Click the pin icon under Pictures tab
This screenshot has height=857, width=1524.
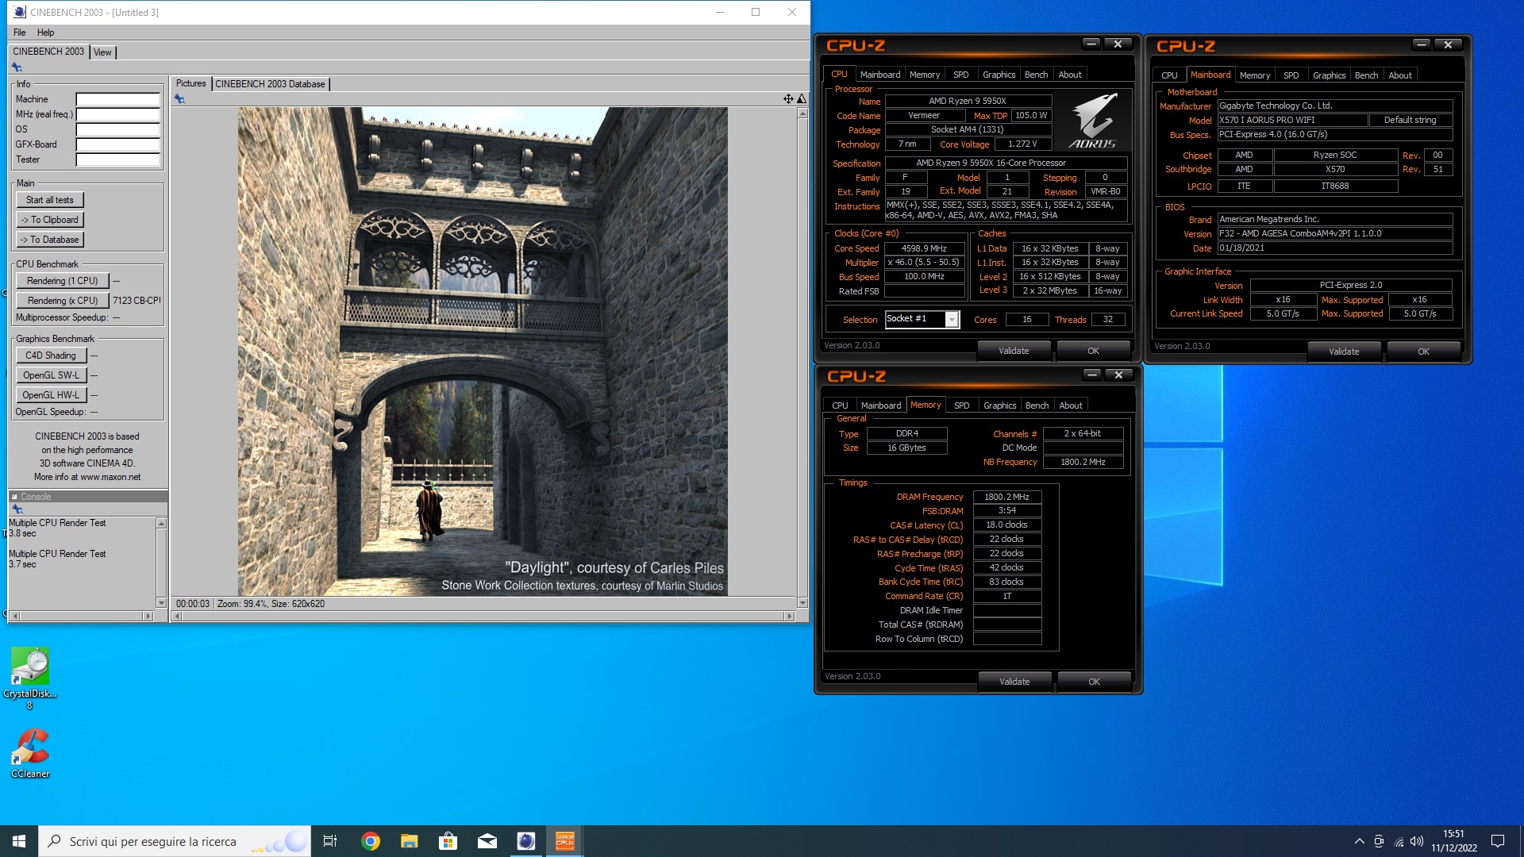[179, 99]
